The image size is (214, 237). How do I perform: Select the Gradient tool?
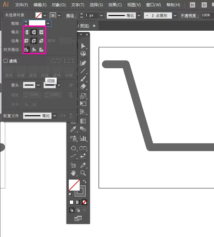83,121
